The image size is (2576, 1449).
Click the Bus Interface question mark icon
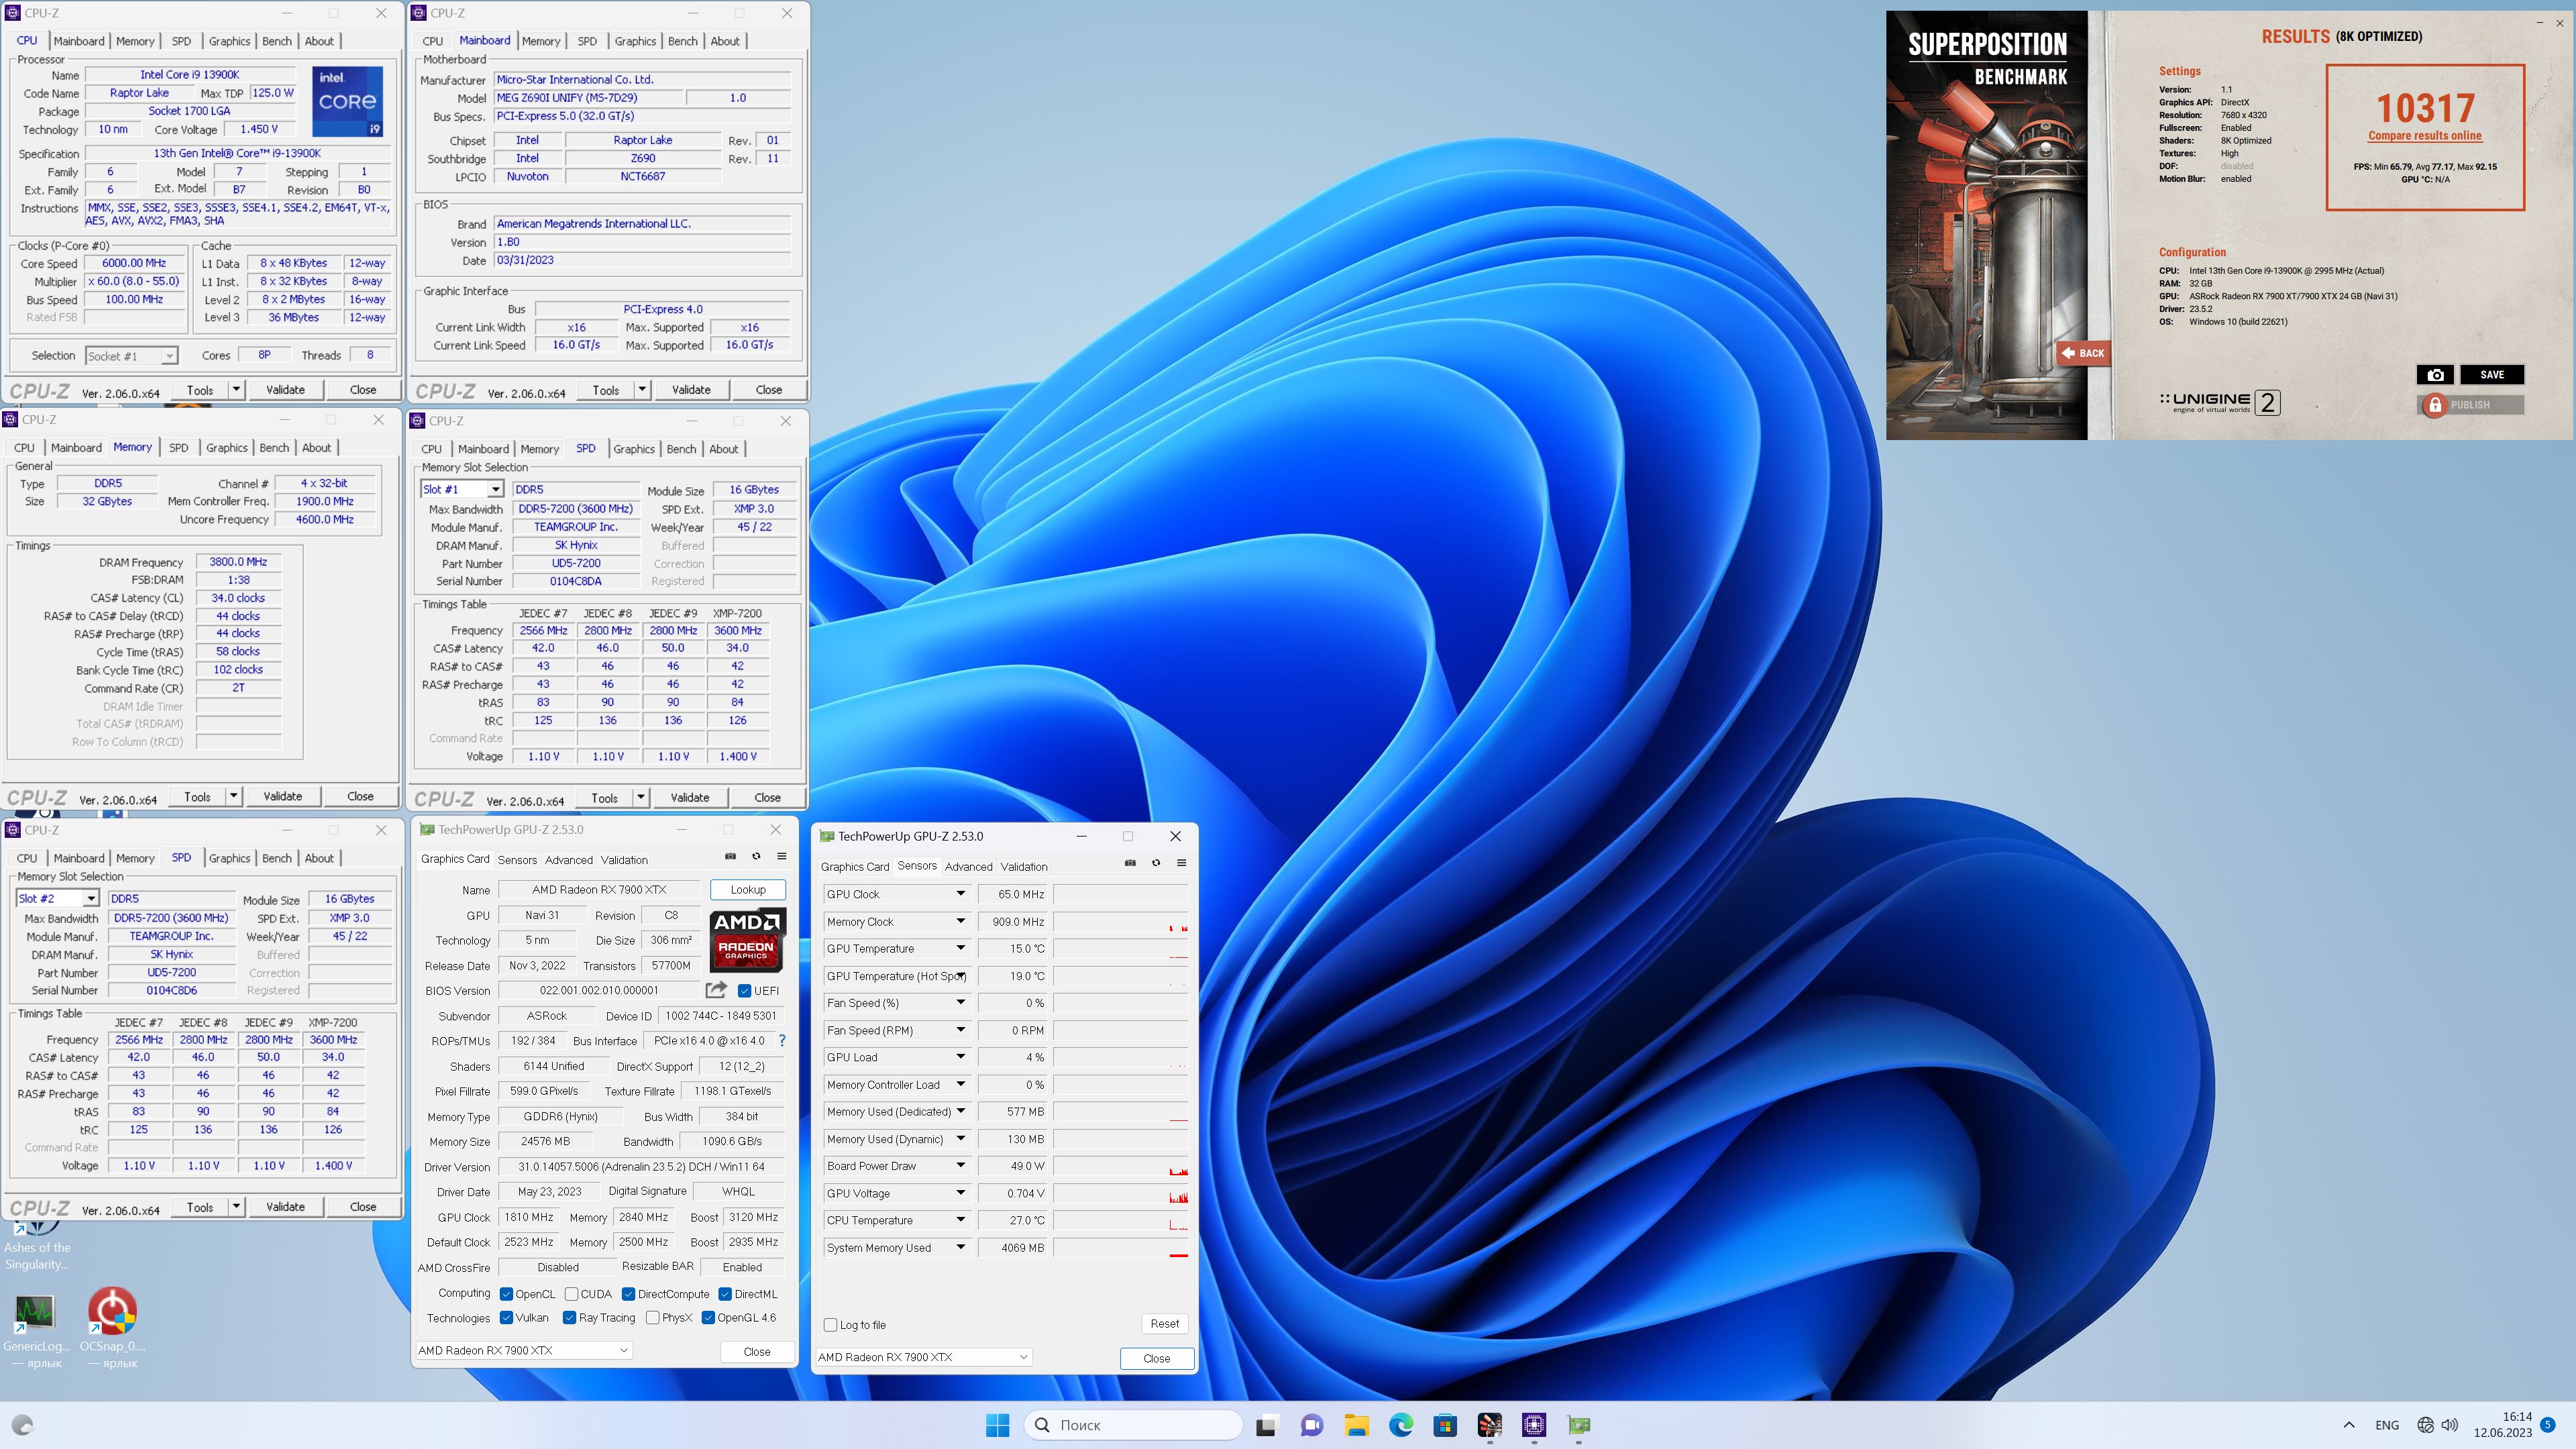tap(782, 1041)
